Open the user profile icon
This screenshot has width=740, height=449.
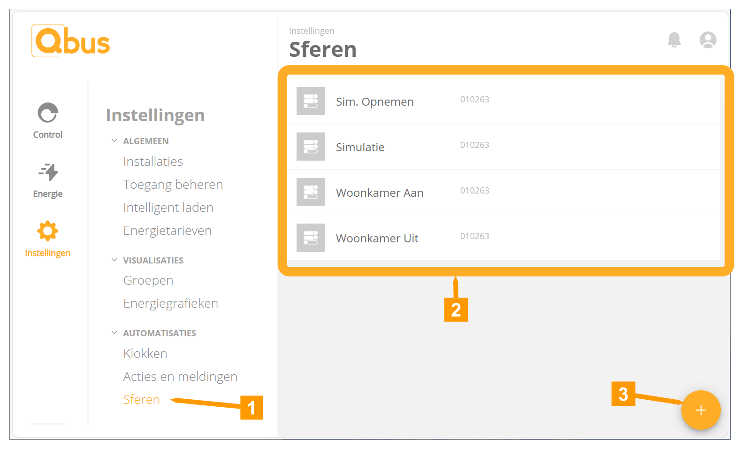pyautogui.click(x=708, y=40)
